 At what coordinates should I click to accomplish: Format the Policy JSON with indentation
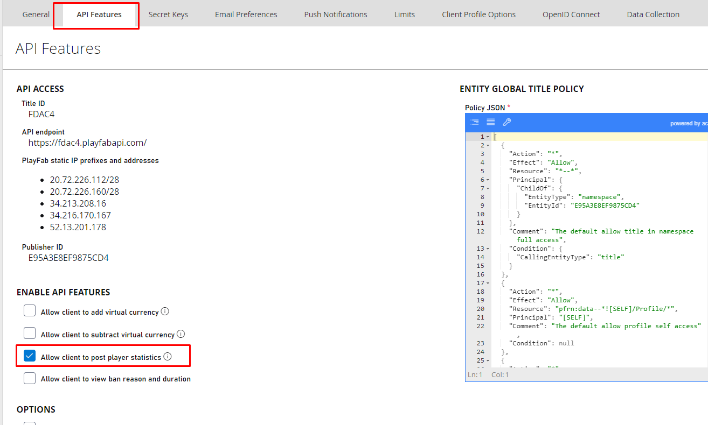tap(475, 122)
